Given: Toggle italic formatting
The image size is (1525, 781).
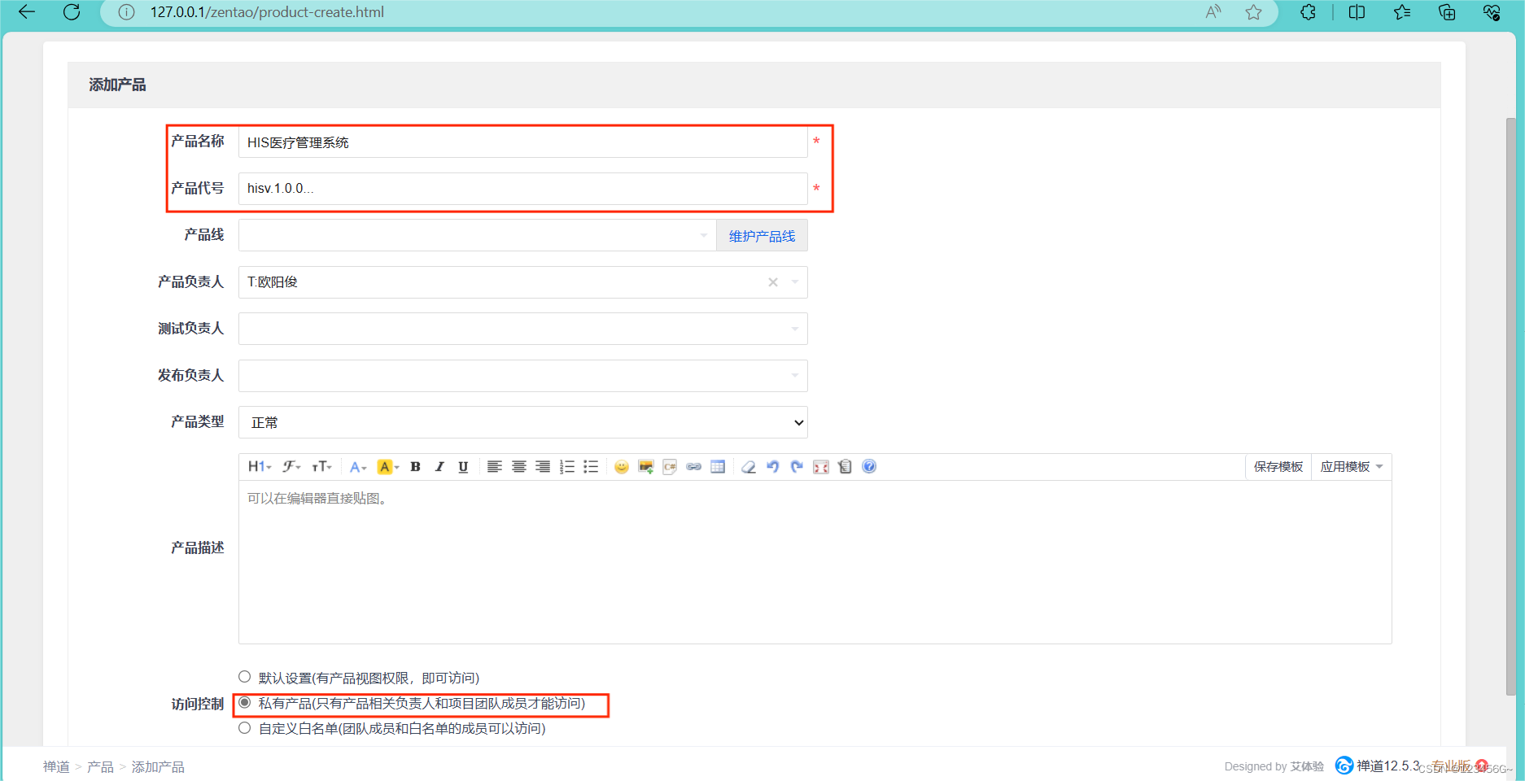Looking at the screenshot, I should click(439, 467).
